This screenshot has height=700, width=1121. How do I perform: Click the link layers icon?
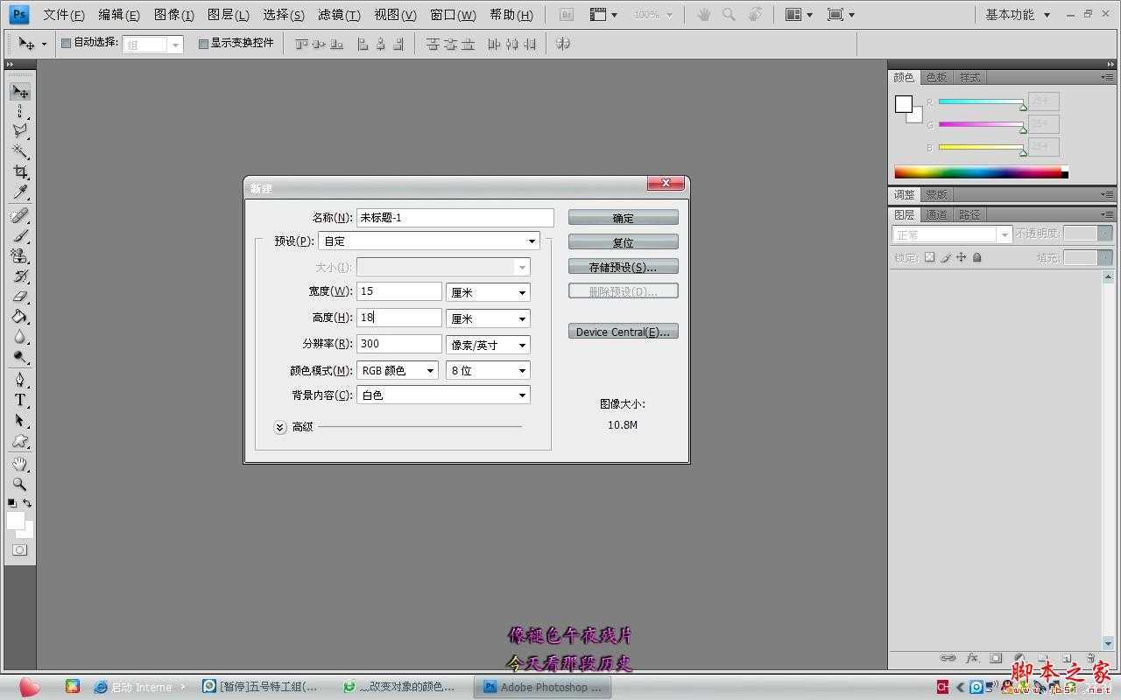(x=948, y=658)
